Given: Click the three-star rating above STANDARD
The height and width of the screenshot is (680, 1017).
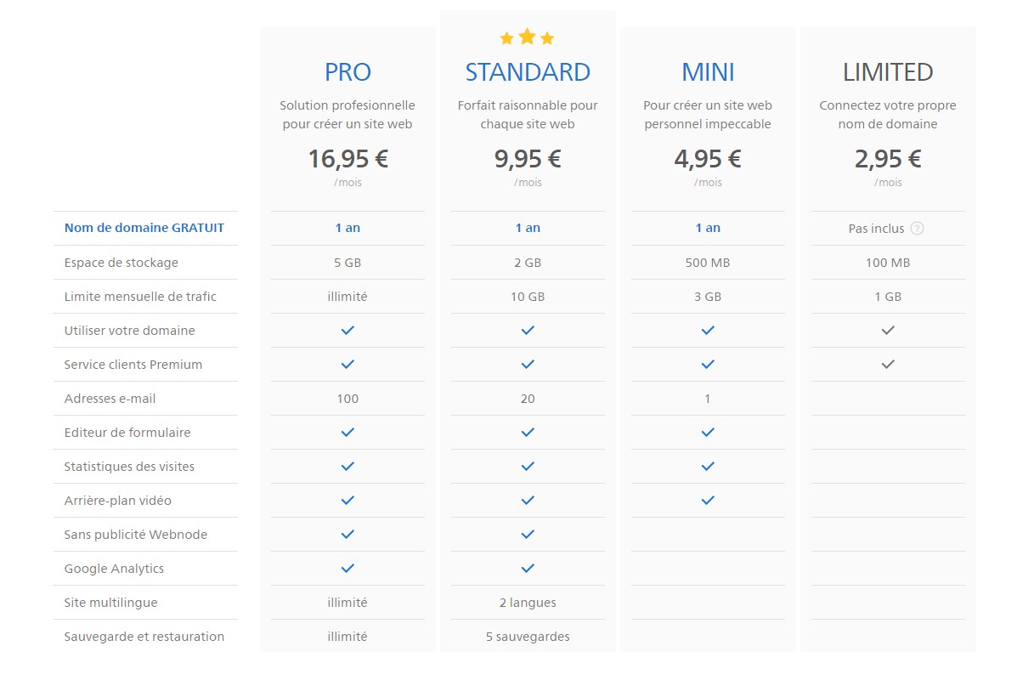Looking at the screenshot, I should coord(527,37).
